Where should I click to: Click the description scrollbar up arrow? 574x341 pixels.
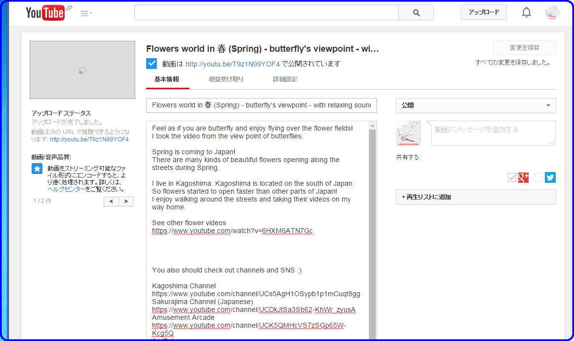372,126
